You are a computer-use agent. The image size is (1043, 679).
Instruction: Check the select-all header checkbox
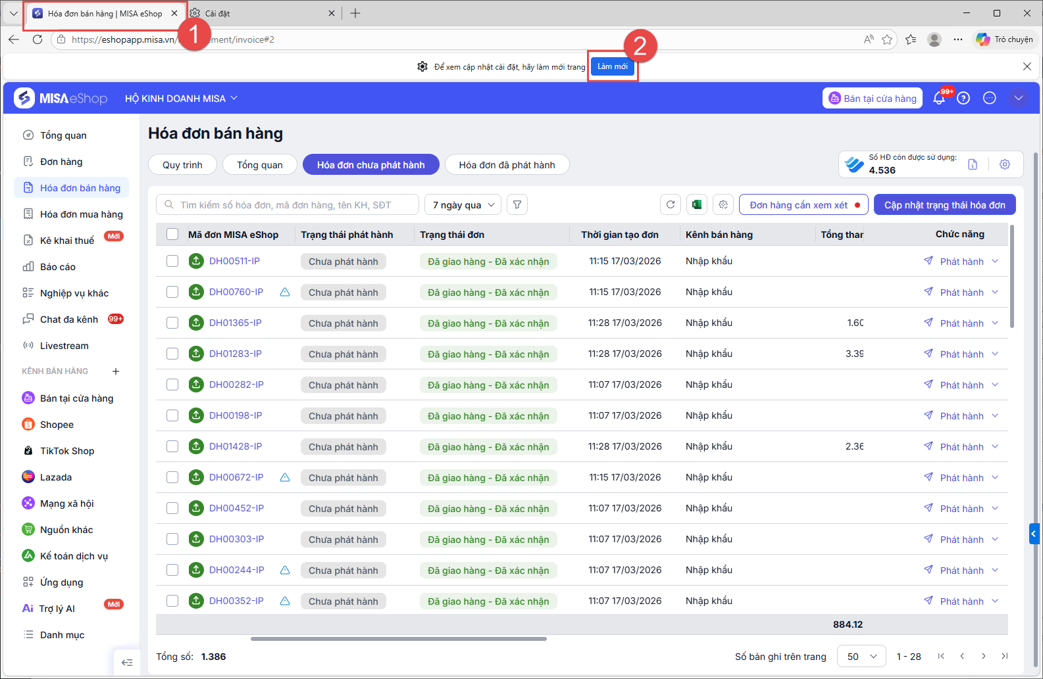coord(172,234)
